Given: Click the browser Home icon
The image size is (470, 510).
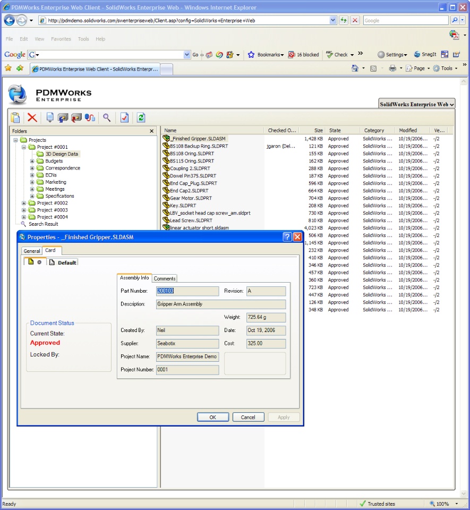Looking at the screenshot, I should click(355, 69).
